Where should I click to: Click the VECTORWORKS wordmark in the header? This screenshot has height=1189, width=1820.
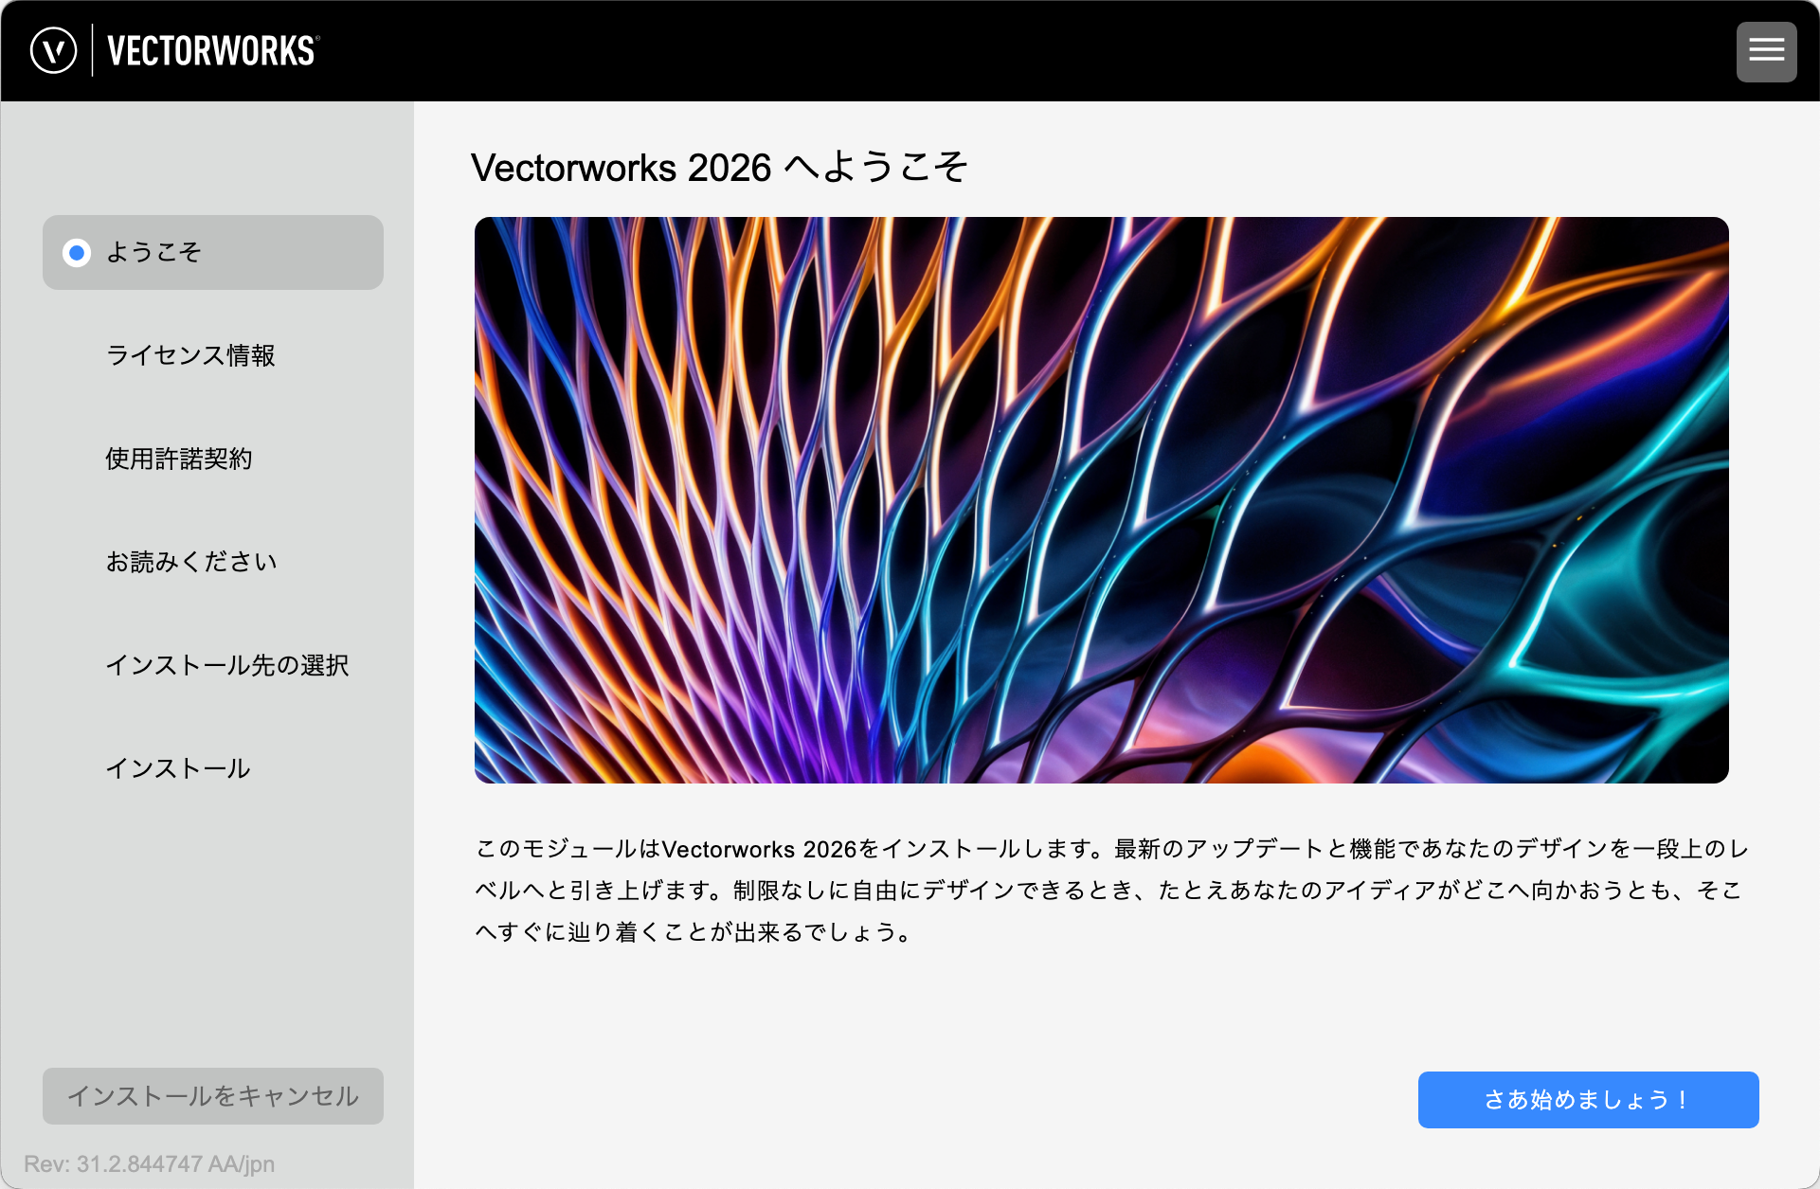pyautogui.click(x=210, y=51)
